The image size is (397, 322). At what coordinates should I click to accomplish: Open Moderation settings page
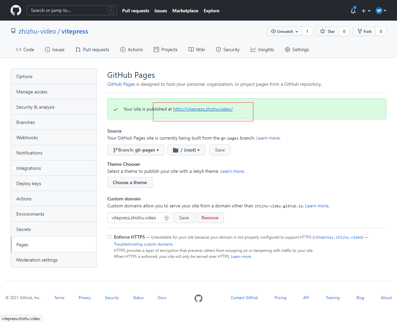[54, 260]
